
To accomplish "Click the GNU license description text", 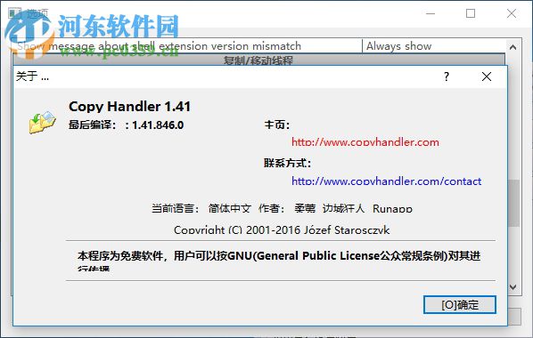I will point(279,261).
